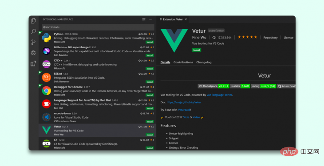Viewport: 324px width, 166px height.
Task: Install Vetur from the list row
Action: [x=150, y=135]
